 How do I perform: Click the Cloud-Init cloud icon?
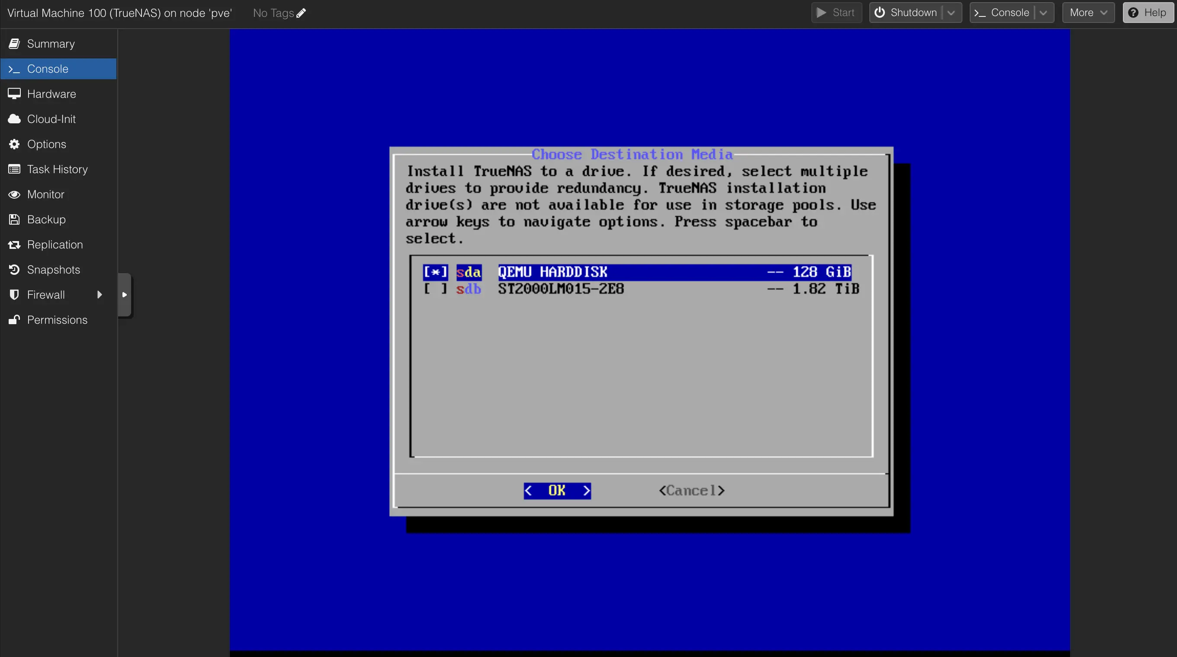point(14,119)
